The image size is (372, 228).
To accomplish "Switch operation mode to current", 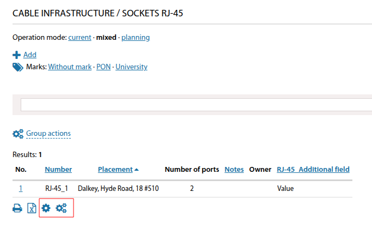I will [80, 38].
